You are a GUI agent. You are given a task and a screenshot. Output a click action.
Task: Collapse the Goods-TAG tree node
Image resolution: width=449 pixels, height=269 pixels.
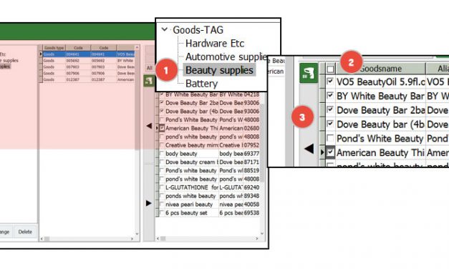click(165, 29)
